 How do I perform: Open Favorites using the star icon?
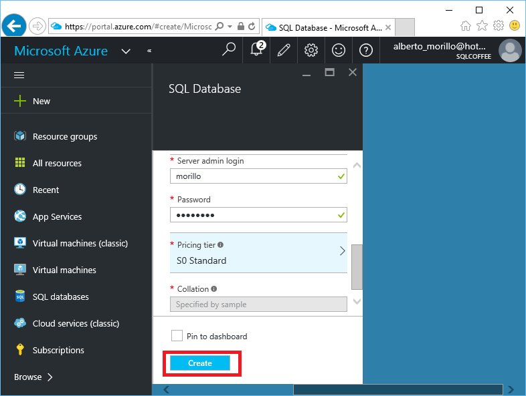click(482, 26)
